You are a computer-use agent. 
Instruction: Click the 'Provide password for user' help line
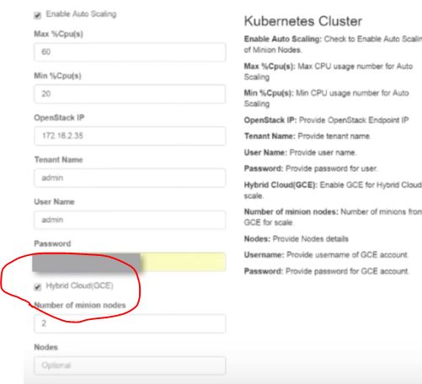311,168
